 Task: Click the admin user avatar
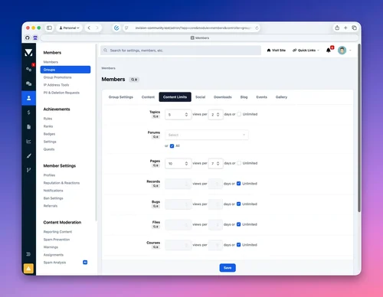[342, 51]
